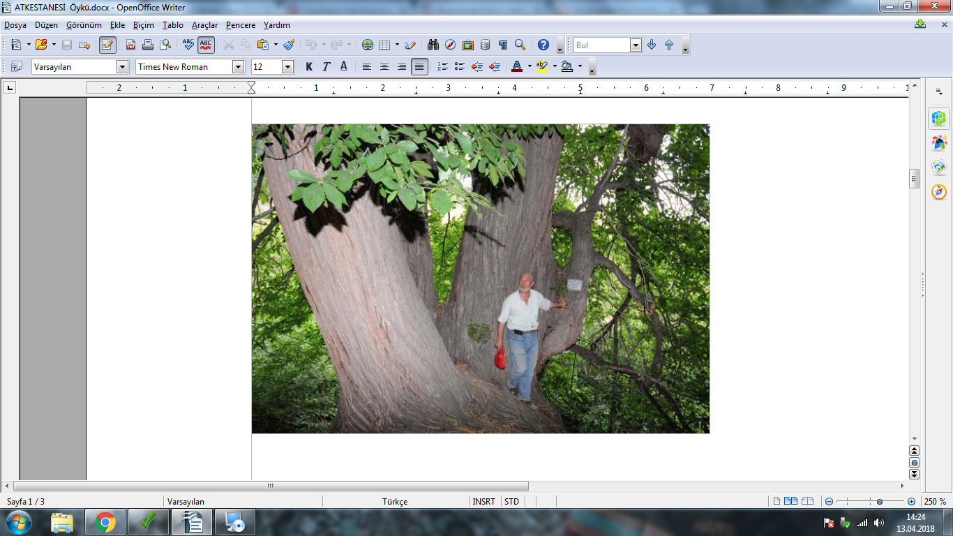
Task: Toggle Bold (K) formatting
Action: tap(309, 66)
